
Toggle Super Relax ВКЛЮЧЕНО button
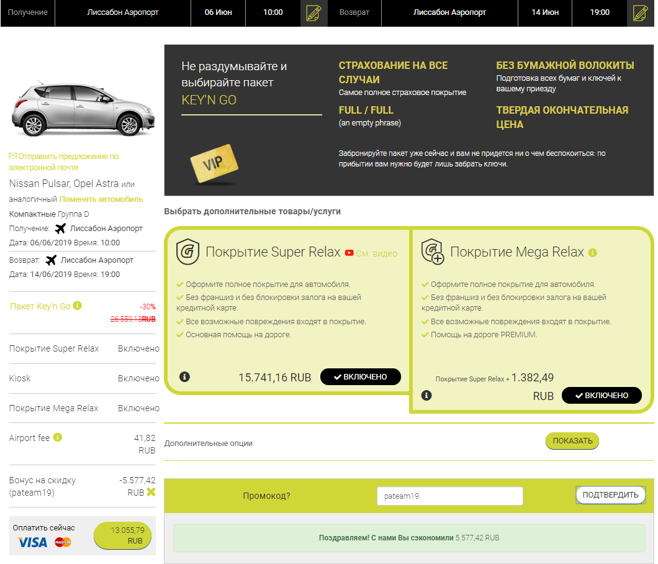click(x=360, y=376)
